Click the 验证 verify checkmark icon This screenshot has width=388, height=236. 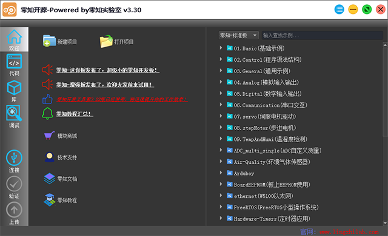(14, 184)
